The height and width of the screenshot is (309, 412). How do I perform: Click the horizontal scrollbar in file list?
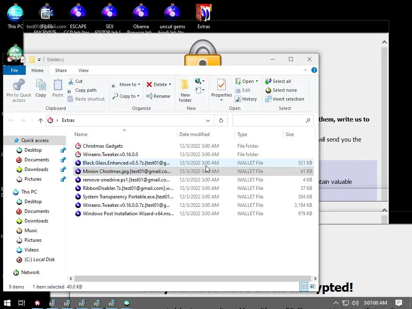tap(192, 278)
